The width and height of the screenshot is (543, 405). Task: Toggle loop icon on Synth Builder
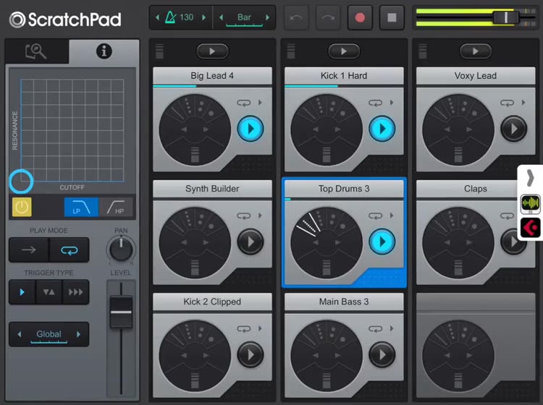(x=244, y=216)
